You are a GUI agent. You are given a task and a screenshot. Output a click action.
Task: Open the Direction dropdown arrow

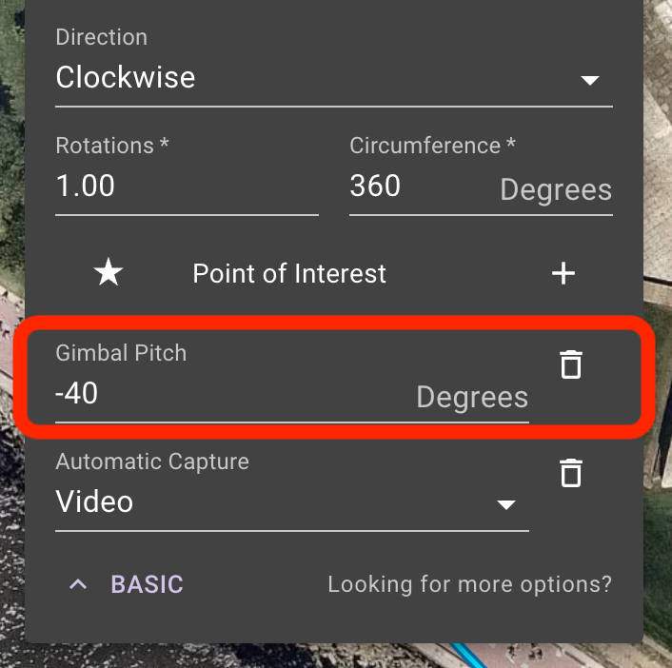click(590, 80)
